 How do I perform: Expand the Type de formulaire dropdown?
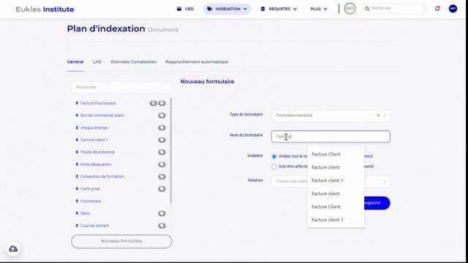(x=331, y=115)
